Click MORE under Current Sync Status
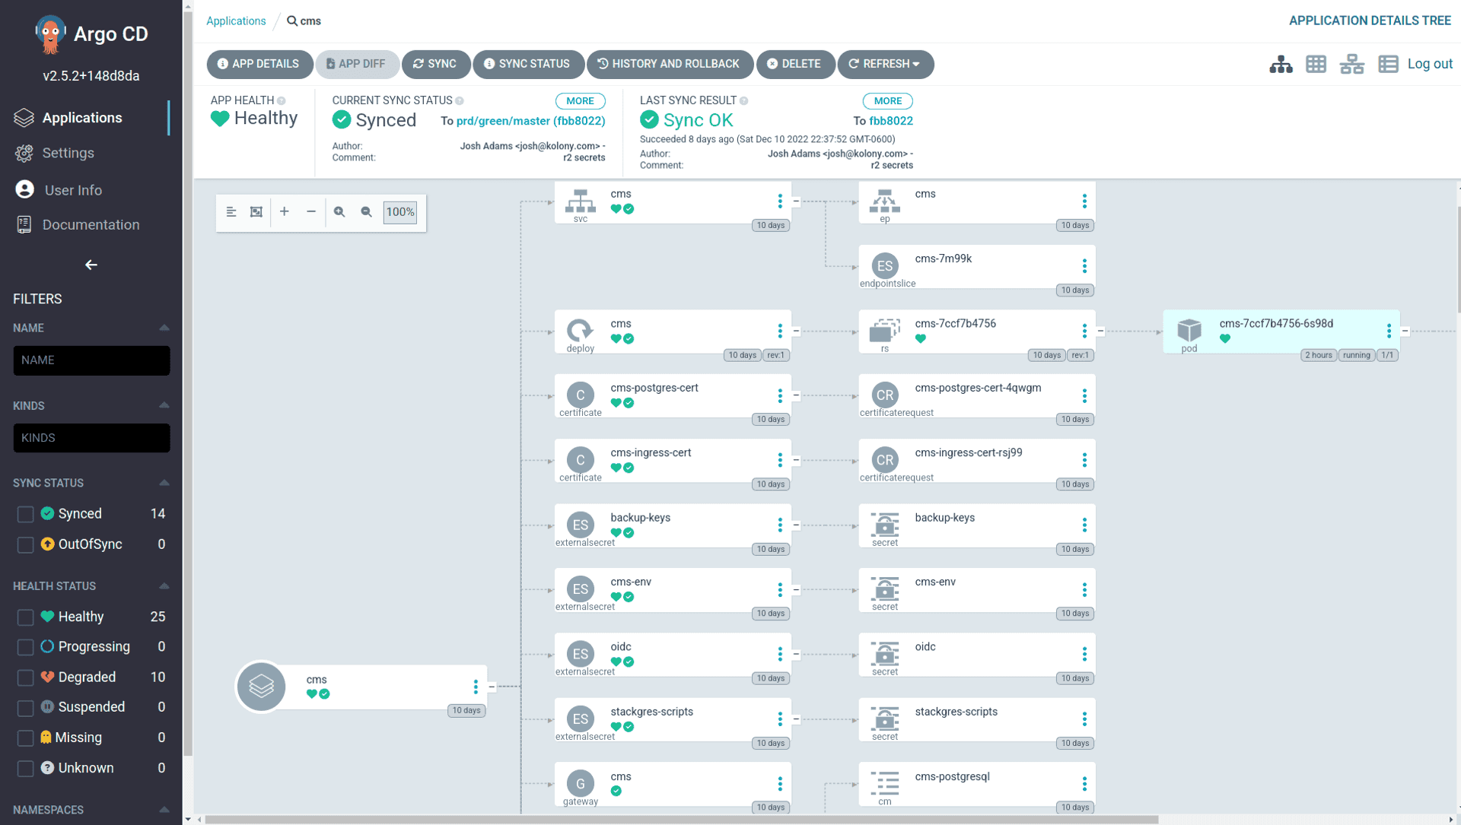The image size is (1461, 825). 580,101
